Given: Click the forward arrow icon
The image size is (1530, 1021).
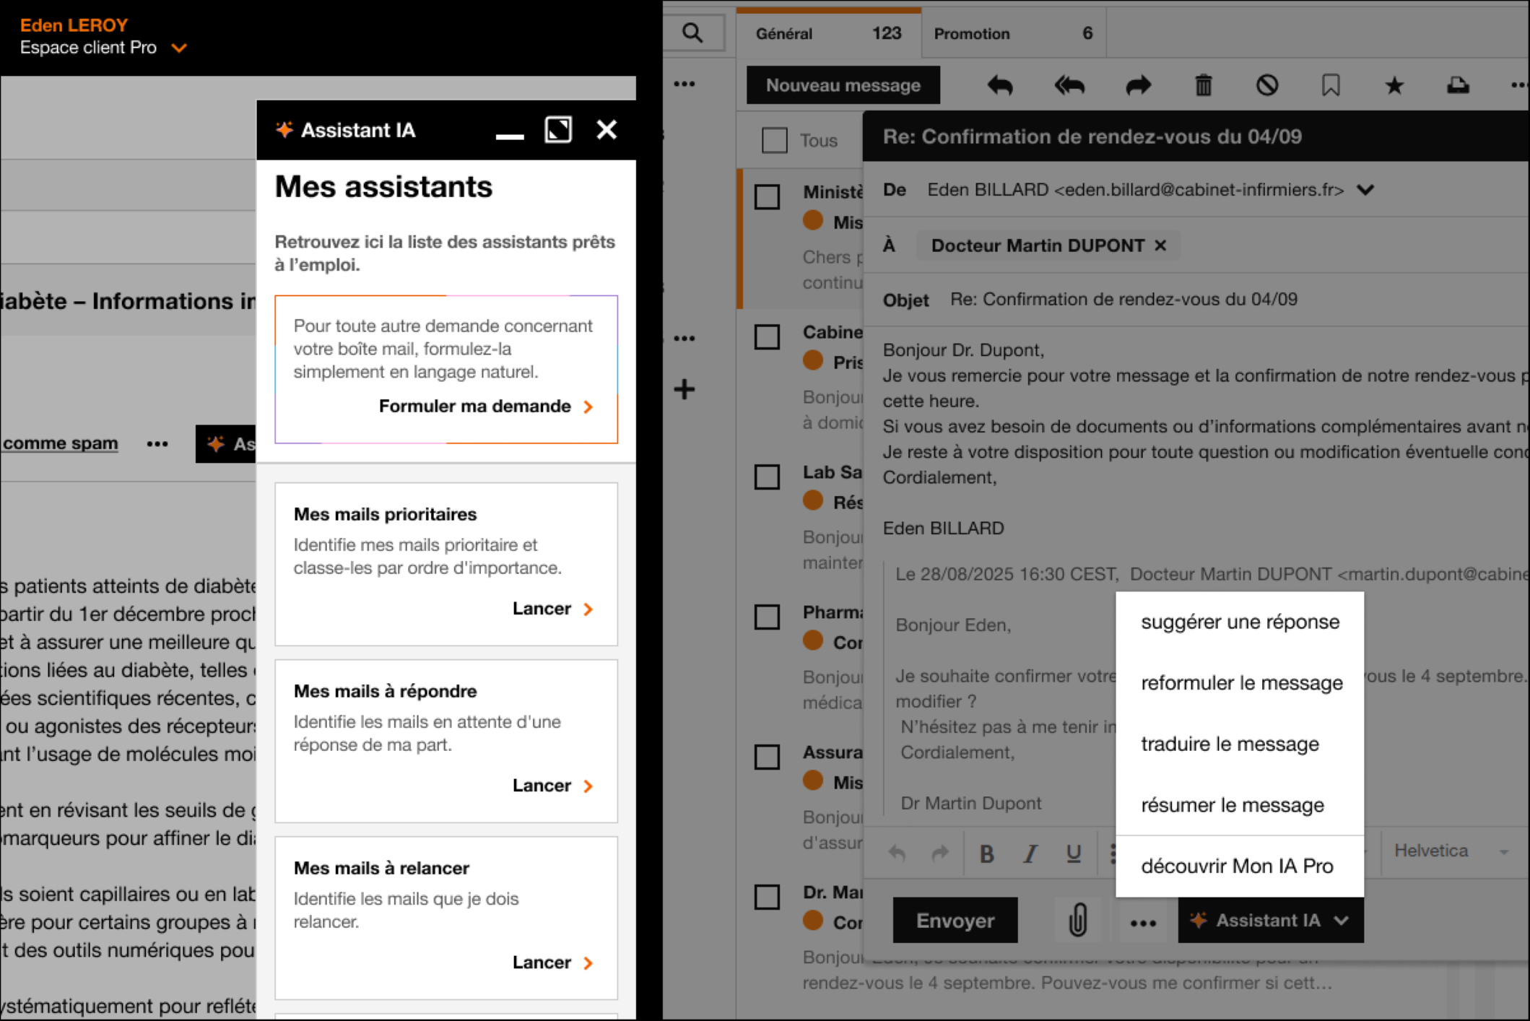Looking at the screenshot, I should [x=1139, y=86].
